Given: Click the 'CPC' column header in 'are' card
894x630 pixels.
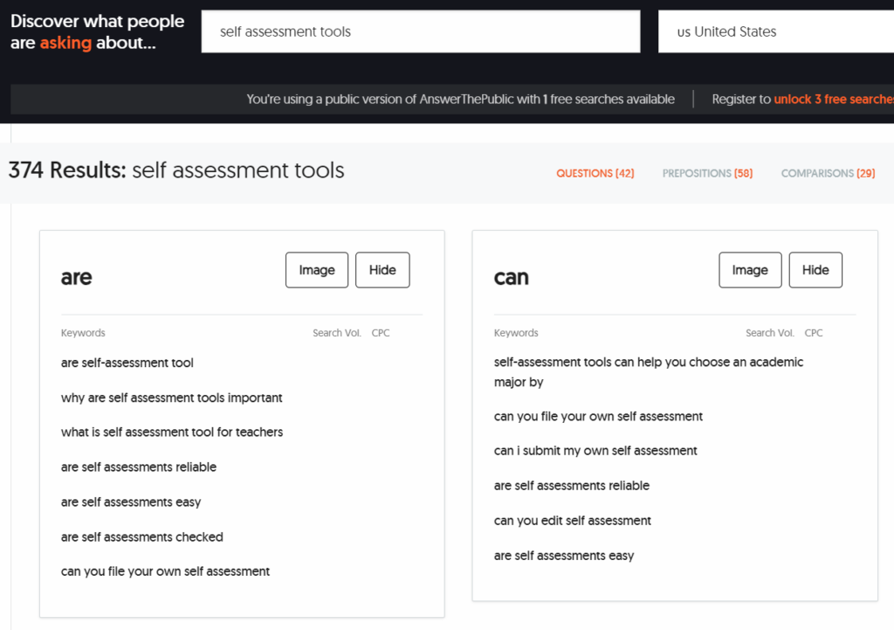Looking at the screenshot, I should click(x=381, y=333).
